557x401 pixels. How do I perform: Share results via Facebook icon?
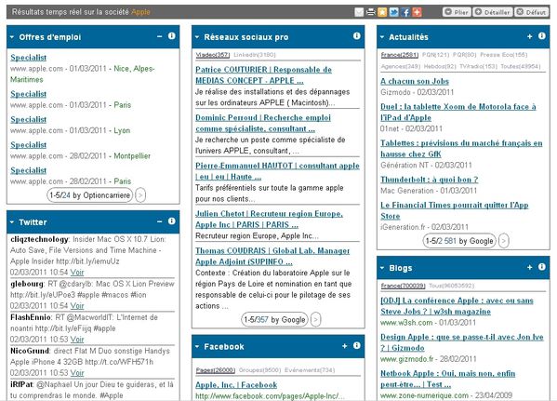point(405,12)
